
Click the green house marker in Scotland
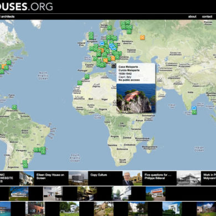point(91,34)
